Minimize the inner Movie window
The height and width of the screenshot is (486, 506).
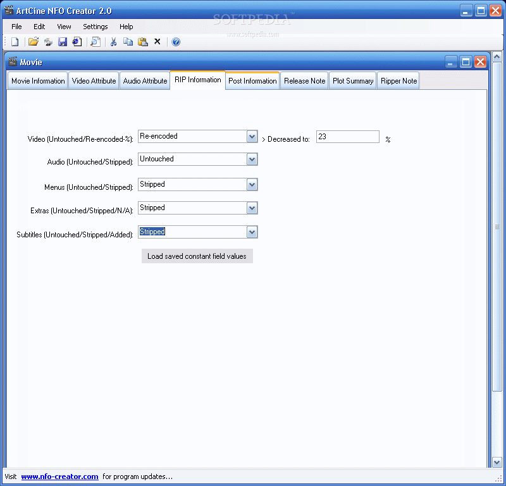click(x=450, y=61)
